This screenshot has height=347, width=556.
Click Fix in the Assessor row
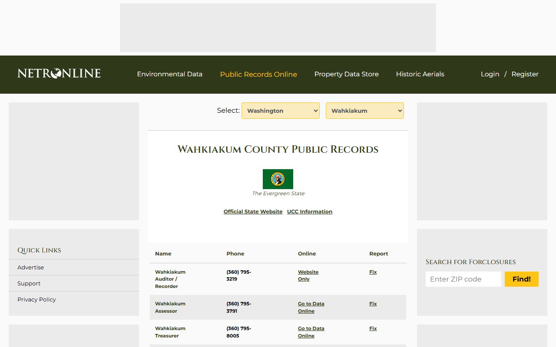[373, 304]
